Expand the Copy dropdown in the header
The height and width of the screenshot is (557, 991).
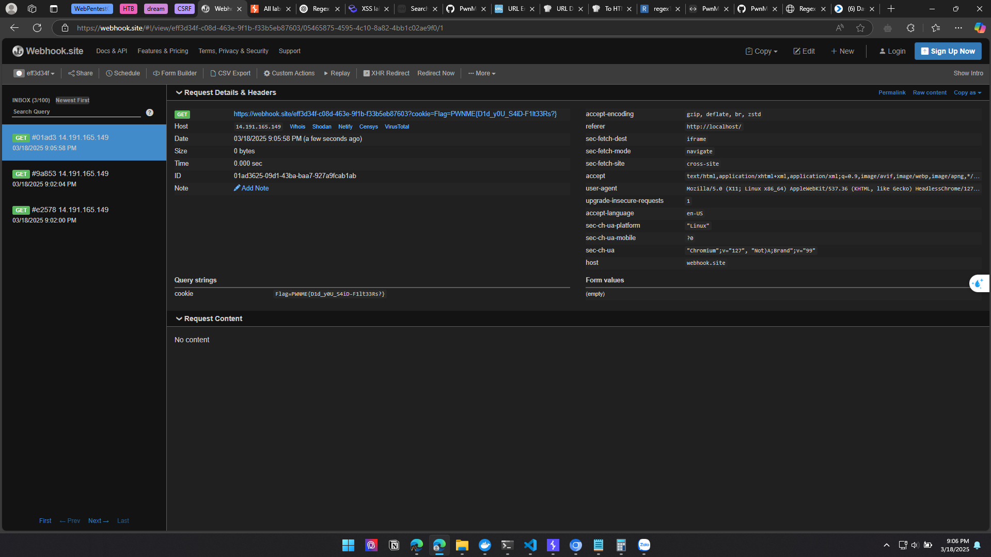point(761,51)
